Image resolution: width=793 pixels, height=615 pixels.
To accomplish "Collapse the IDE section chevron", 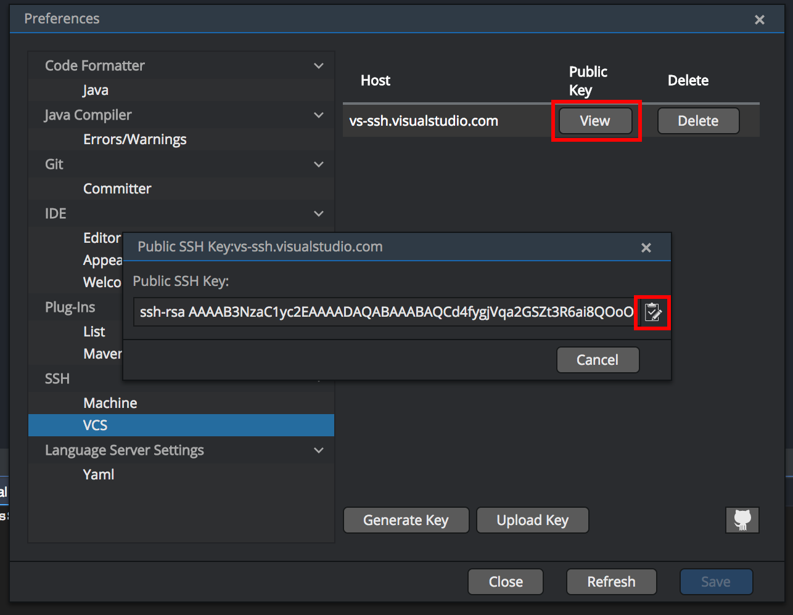I will pyautogui.click(x=319, y=214).
